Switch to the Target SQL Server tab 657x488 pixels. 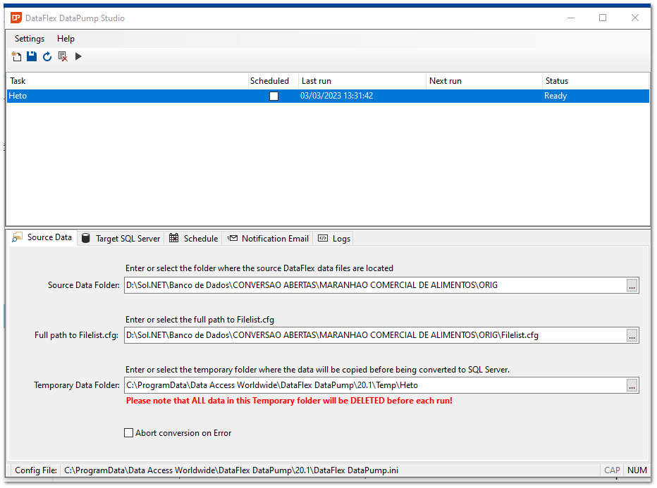click(x=121, y=239)
